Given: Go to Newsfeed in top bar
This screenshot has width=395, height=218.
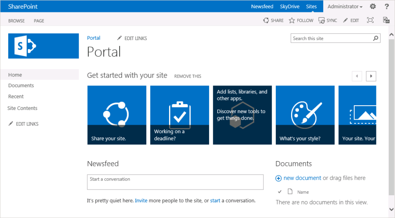Looking at the screenshot, I should pos(262,7).
